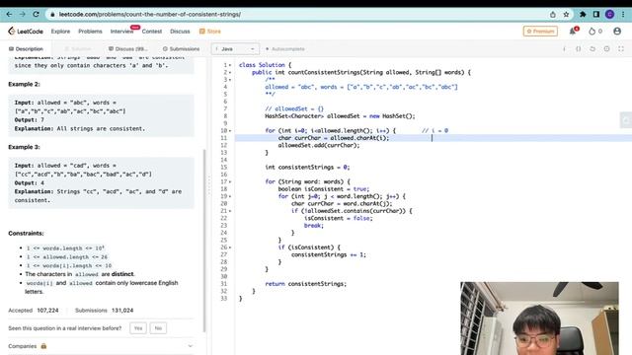The width and height of the screenshot is (632, 355).
Task: Collapse fold arrow at line 19
Action: pyautogui.click(x=230, y=196)
